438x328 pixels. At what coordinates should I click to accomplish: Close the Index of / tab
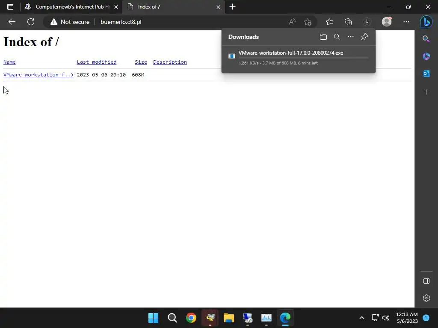[219, 7]
